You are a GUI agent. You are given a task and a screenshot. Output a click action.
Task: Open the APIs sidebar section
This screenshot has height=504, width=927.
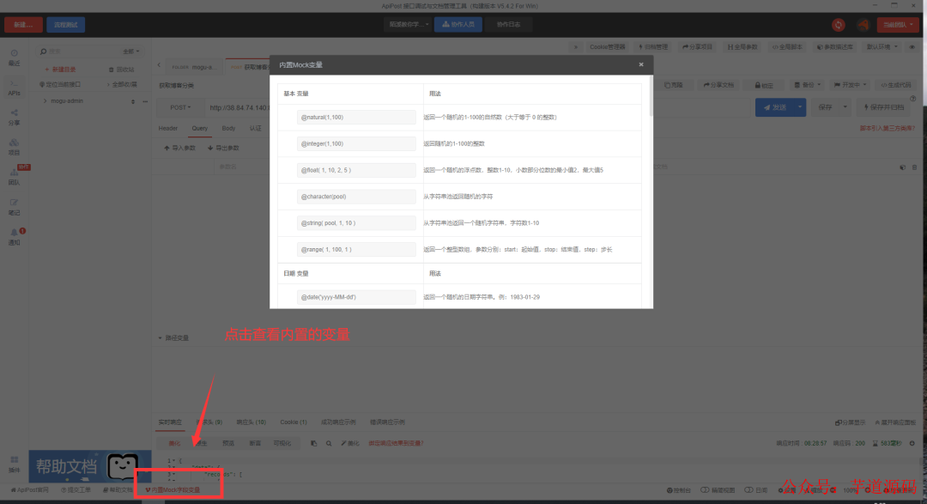tap(15, 88)
